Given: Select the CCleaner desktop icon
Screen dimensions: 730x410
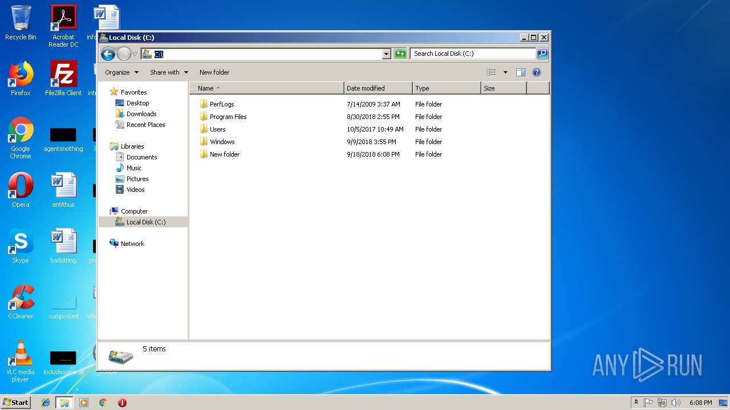Looking at the screenshot, I should [x=21, y=302].
